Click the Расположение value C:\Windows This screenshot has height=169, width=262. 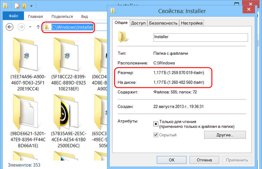point(164,63)
